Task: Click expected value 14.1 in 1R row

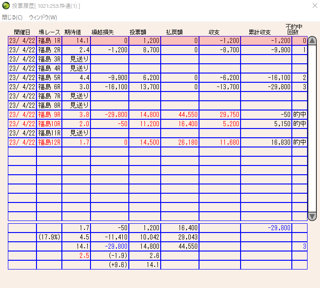Action: pos(76,41)
